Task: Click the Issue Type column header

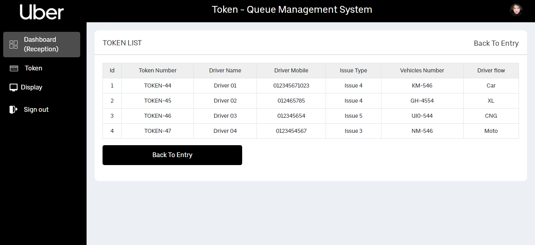Action: point(353,70)
